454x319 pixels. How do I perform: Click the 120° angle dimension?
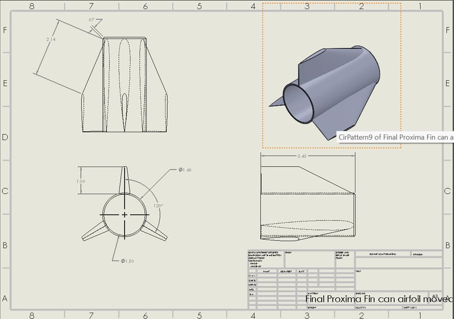coord(158,206)
